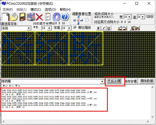This screenshot has width=156, height=125.
Task: Toggle Italic font style
Action: pos(104,28)
